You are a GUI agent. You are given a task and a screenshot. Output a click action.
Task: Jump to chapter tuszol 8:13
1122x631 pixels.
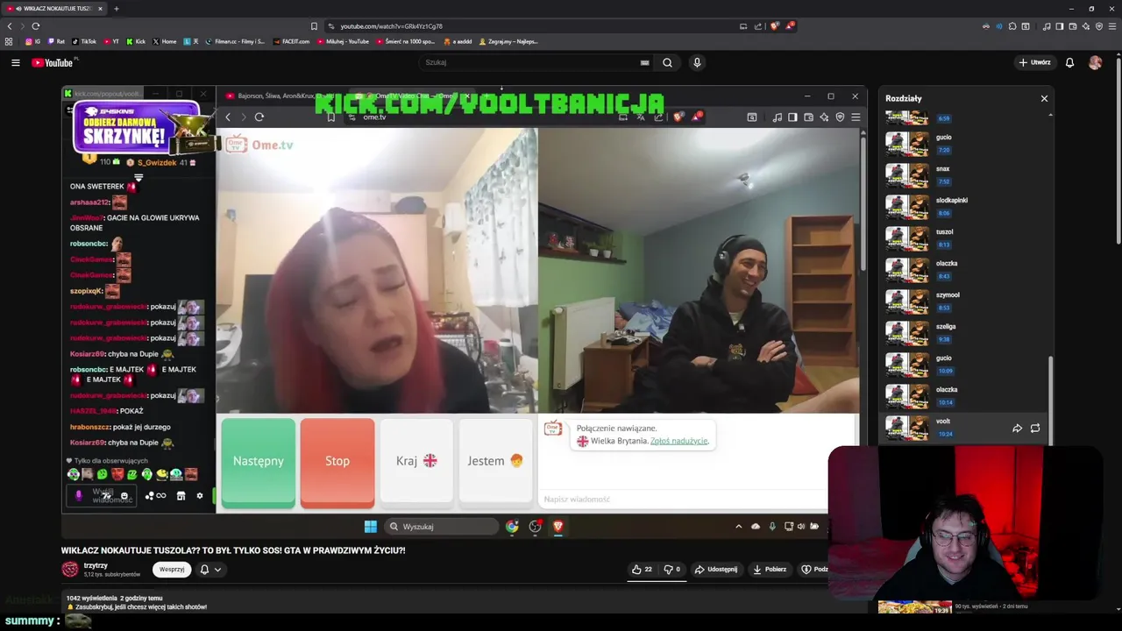(x=964, y=238)
